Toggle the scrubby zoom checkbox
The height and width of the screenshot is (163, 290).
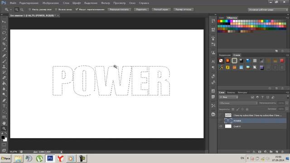(77, 10)
